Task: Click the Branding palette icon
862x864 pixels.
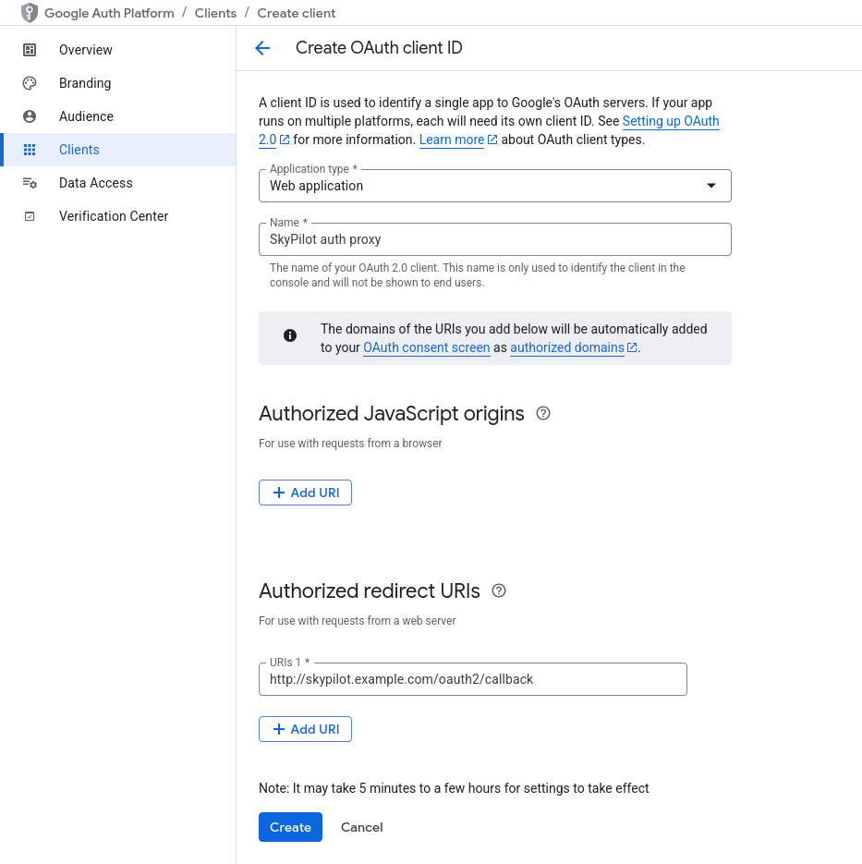Action: (x=30, y=83)
